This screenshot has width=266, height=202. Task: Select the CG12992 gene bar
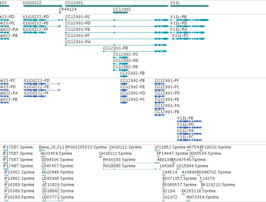coord(121,13)
